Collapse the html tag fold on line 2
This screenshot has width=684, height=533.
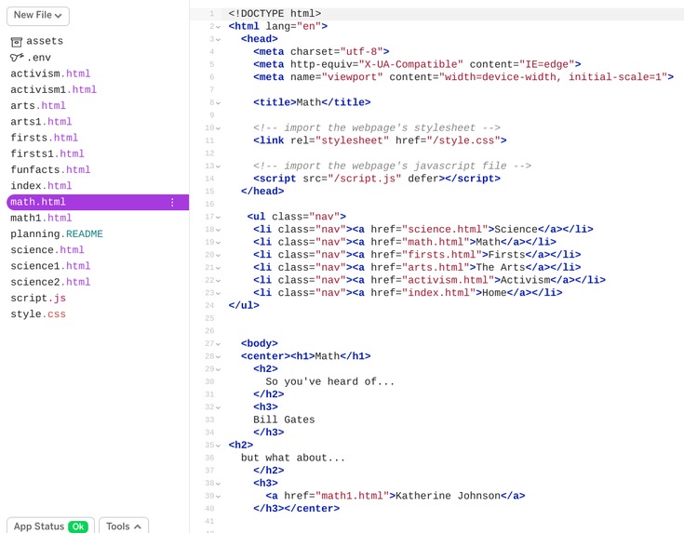click(218, 27)
